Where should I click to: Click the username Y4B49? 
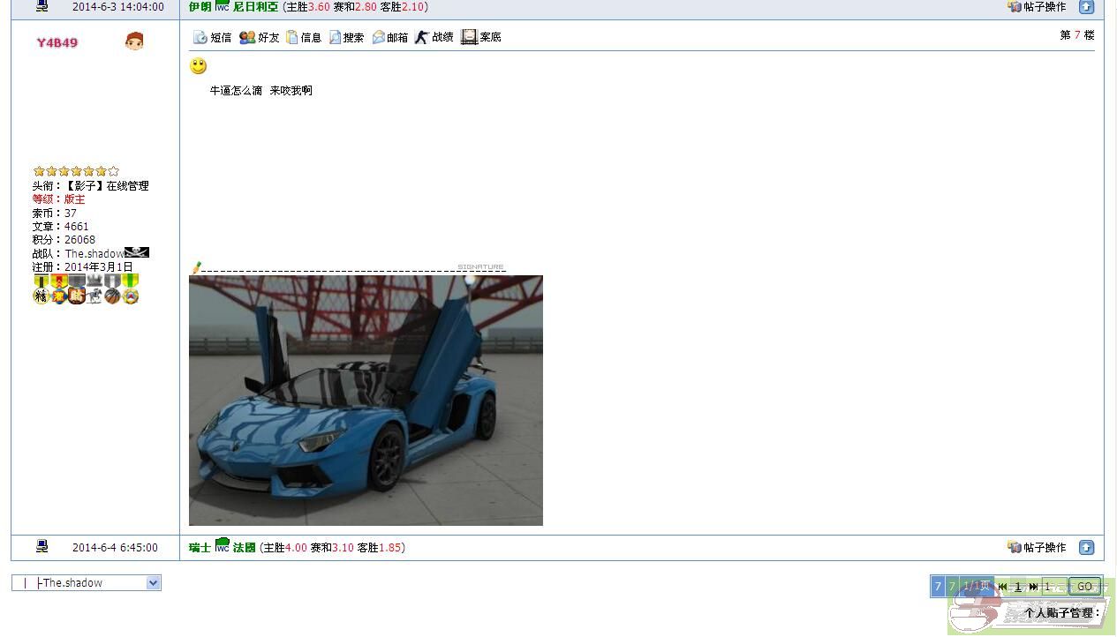click(x=57, y=42)
